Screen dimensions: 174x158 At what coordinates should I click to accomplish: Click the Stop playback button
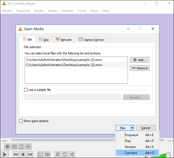pyautogui.click(x=23, y=154)
